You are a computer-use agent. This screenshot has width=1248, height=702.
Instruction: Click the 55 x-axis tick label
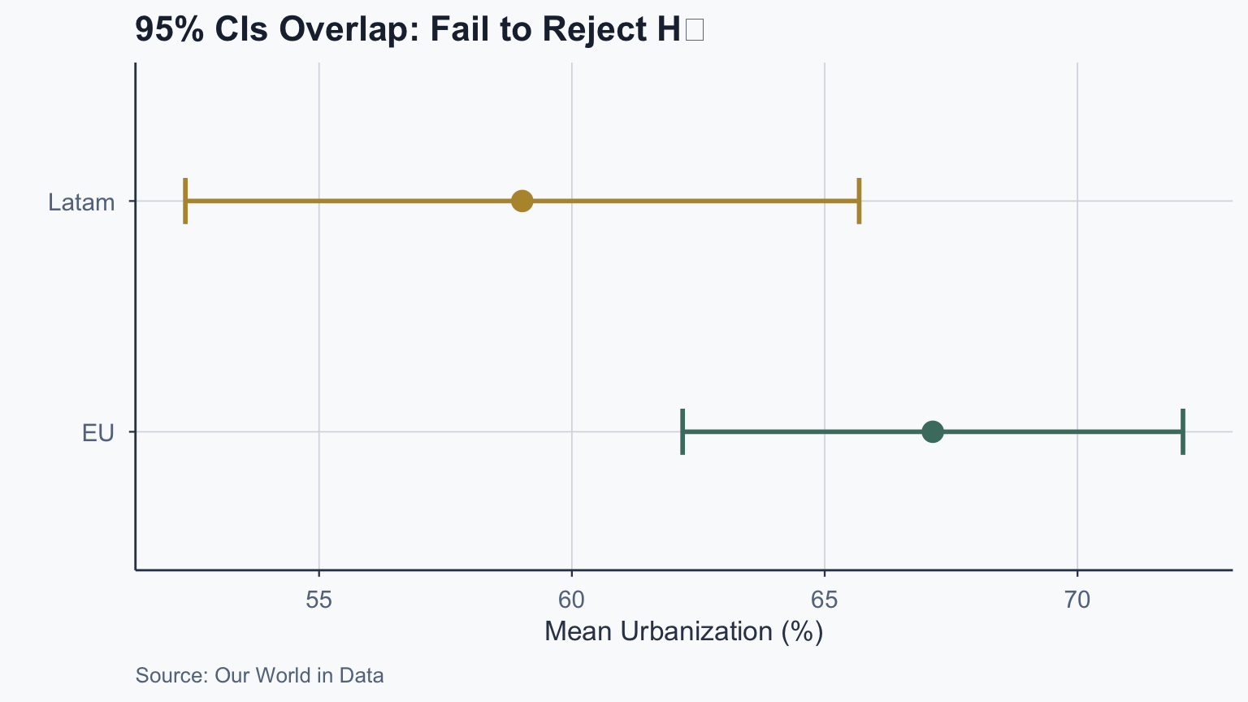click(x=319, y=600)
